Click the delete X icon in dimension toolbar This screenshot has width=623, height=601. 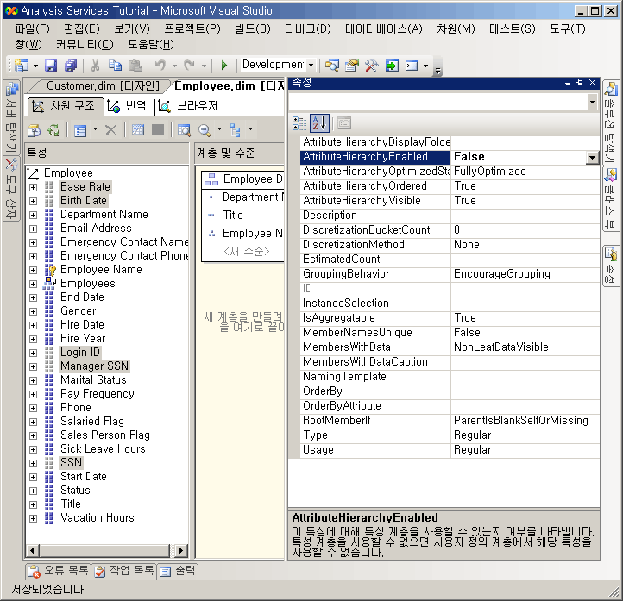pyautogui.click(x=110, y=130)
